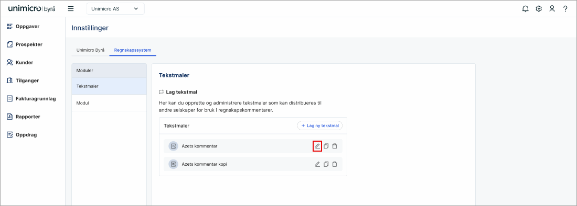Click the Kunder sidebar icon
Screen dimensions: 577x206
10,62
